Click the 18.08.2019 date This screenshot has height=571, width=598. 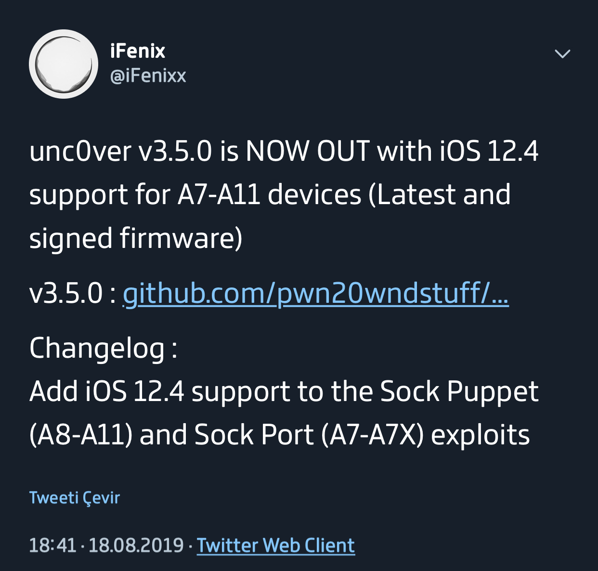coord(136,545)
